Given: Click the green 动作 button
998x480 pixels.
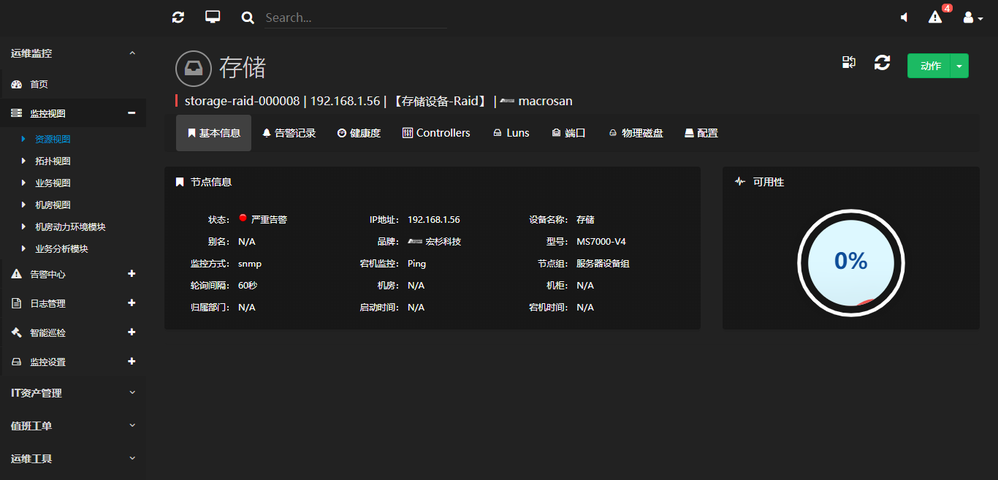Looking at the screenshot, I should (x=929, y=66).
